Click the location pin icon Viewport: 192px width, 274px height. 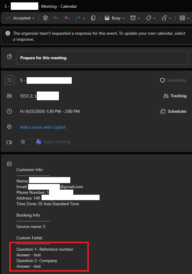coord(9,127)
